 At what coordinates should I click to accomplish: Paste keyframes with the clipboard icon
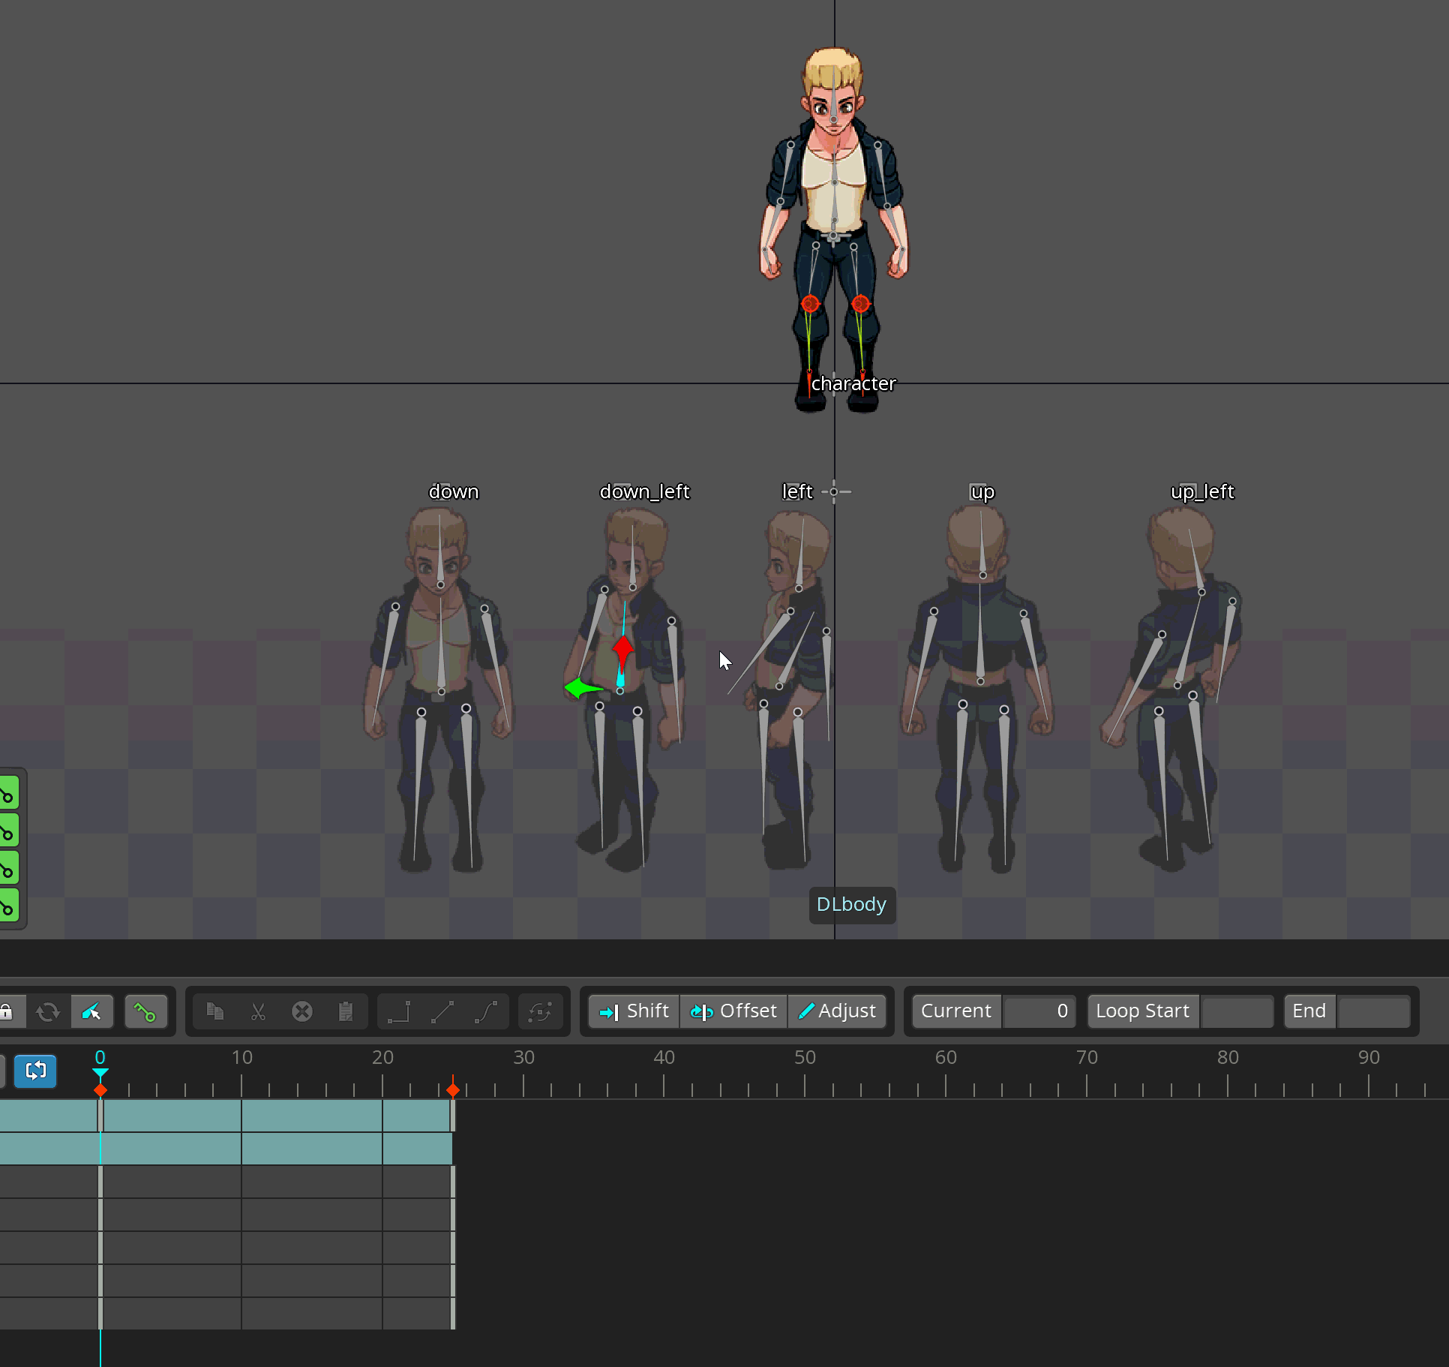pyautogui.click(x=346, y=1011)
